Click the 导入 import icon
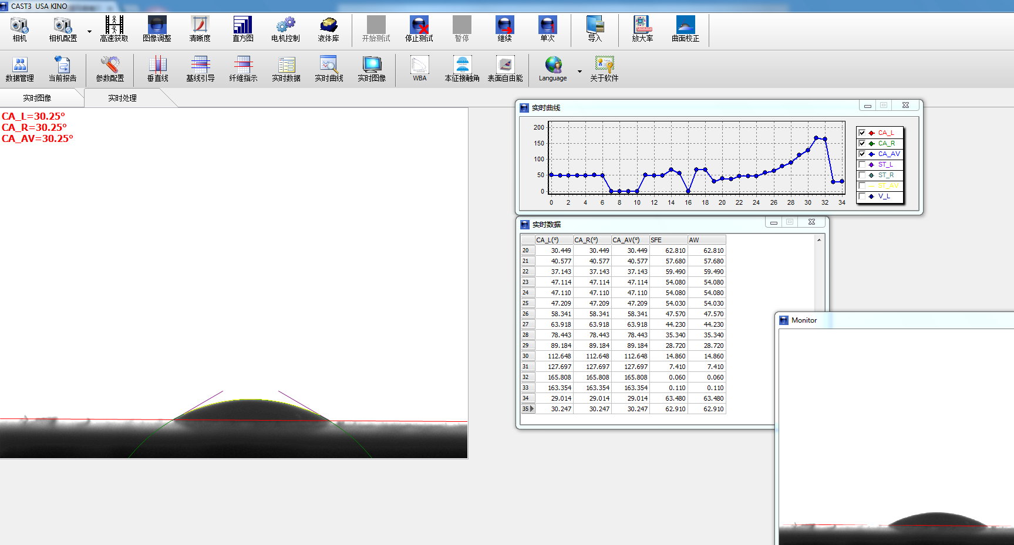This screenshot has height=545, width=1014. point(595,26)
